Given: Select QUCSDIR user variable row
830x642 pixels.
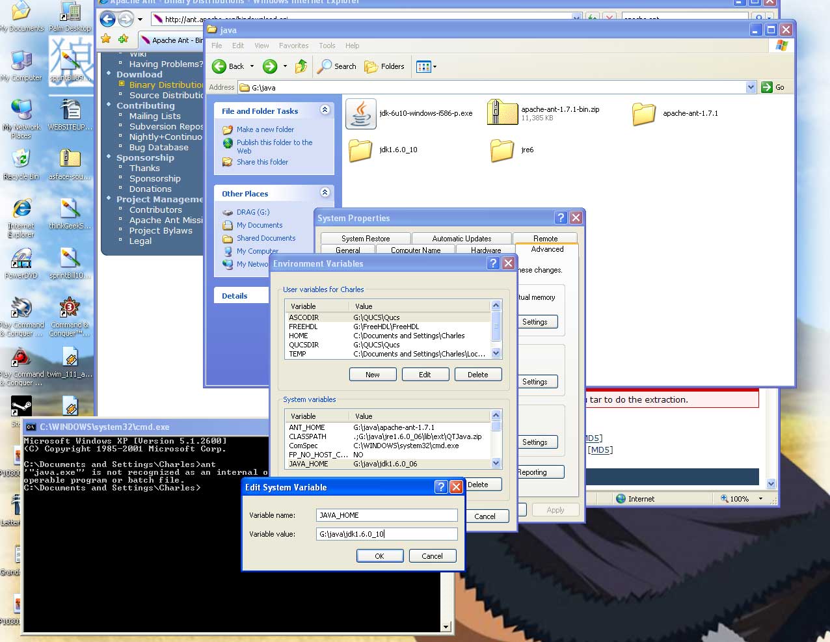Looking at the screenshot, I should click(388, 345).
